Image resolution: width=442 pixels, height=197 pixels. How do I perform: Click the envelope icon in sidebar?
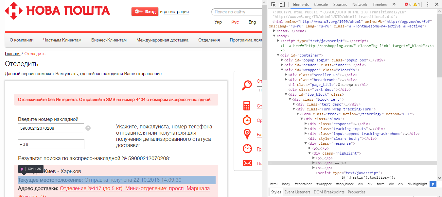click(247, 163)
